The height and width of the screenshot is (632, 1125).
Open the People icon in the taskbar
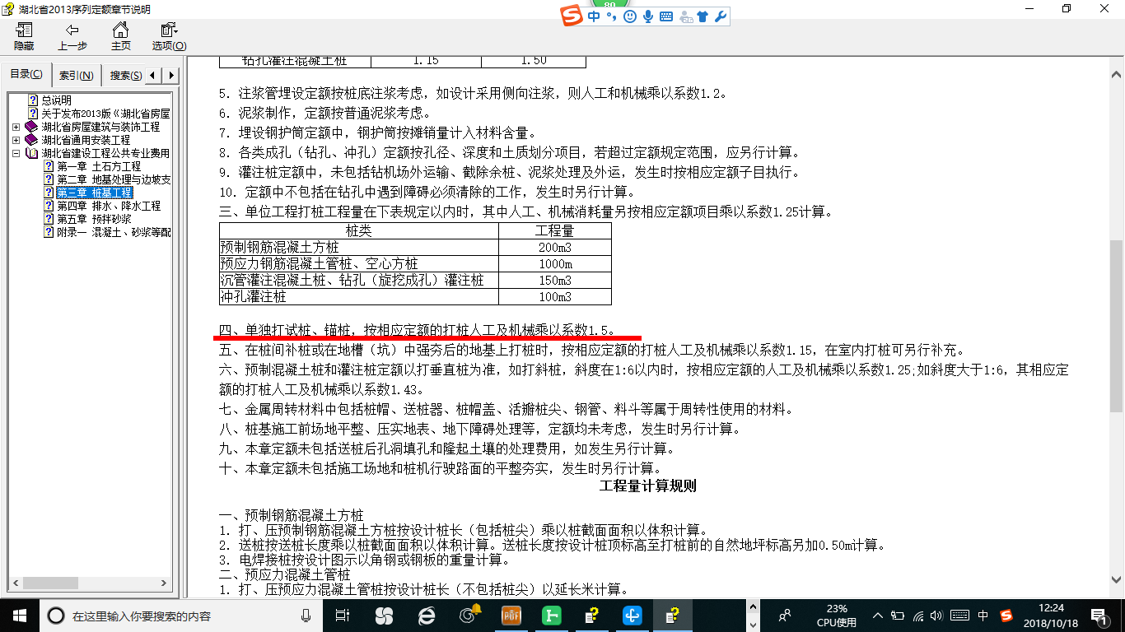785,615
